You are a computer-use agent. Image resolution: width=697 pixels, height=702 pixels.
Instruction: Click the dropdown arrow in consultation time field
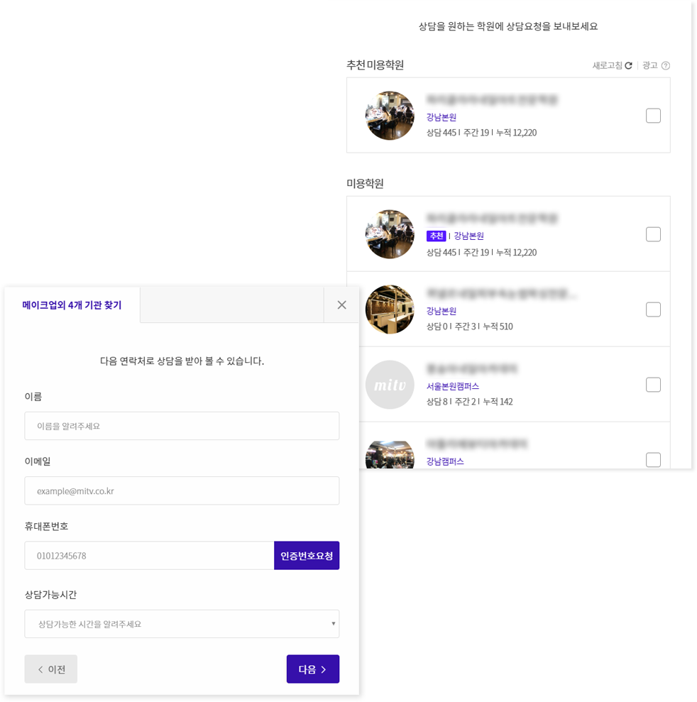[333, 624]
